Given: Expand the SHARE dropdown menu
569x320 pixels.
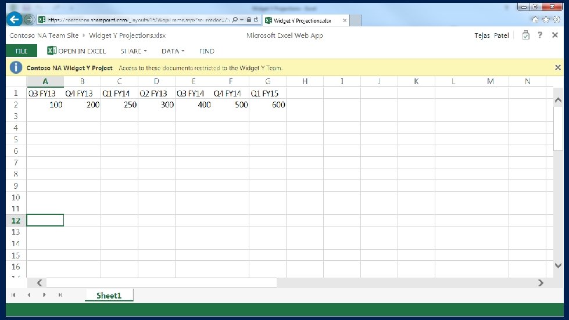Looking at the screenshot, I should [134, 51].
